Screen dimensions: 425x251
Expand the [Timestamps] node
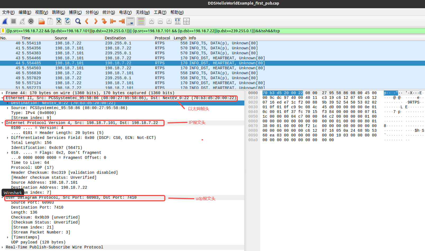pos(7,237)
